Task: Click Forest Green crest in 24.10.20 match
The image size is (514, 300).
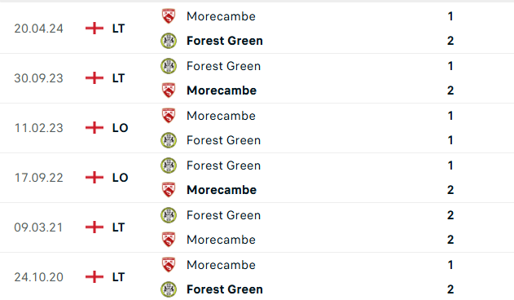Action: pos(169,289)
